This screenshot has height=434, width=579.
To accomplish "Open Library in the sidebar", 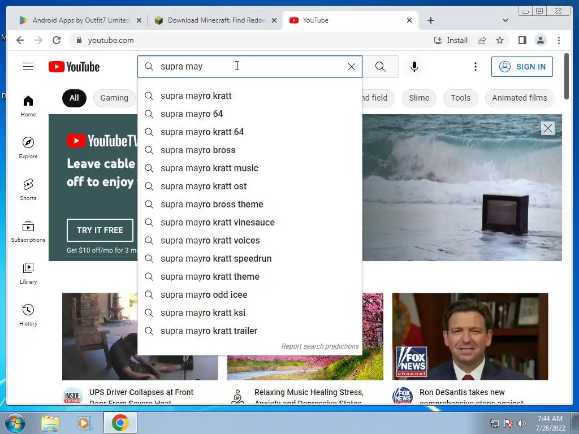I will (x=28, y=273).
